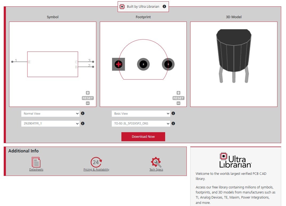Click the symbol's pin B label
286x206 pixels.
tap(76, 67)
